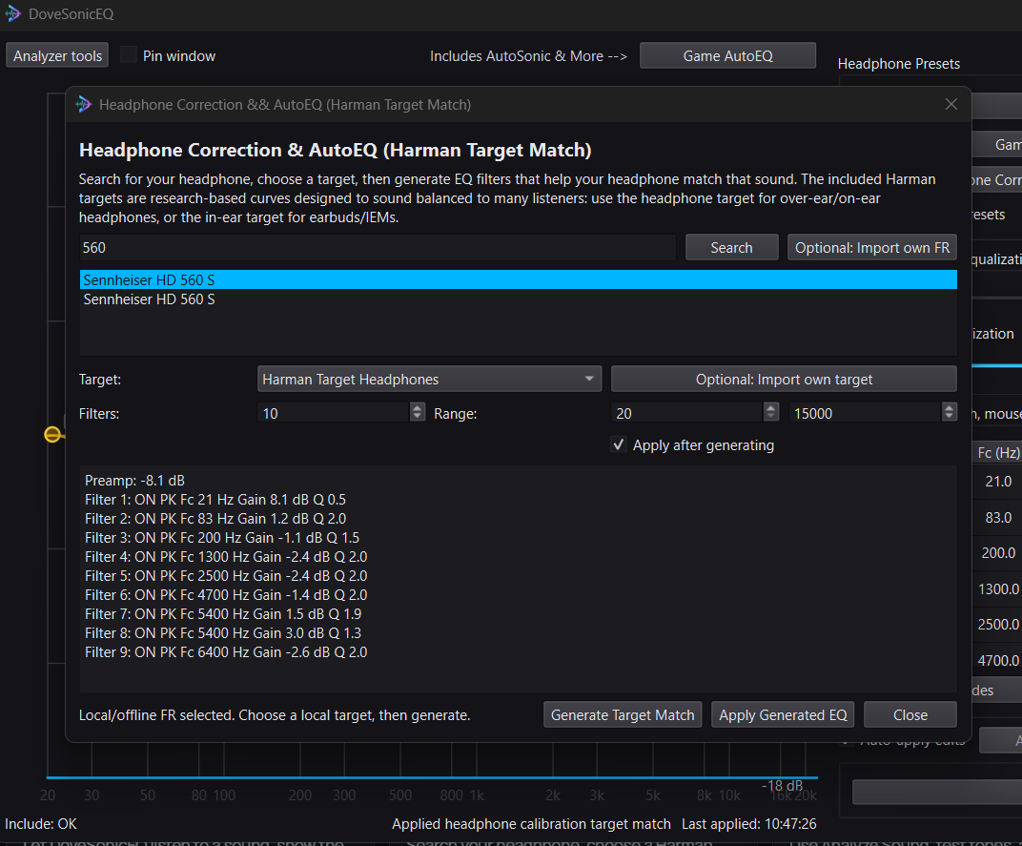Click the -18 dB graph label
Image resolution: width=1022 pixels, height=846 pixels.
click(x=782, y=785)
